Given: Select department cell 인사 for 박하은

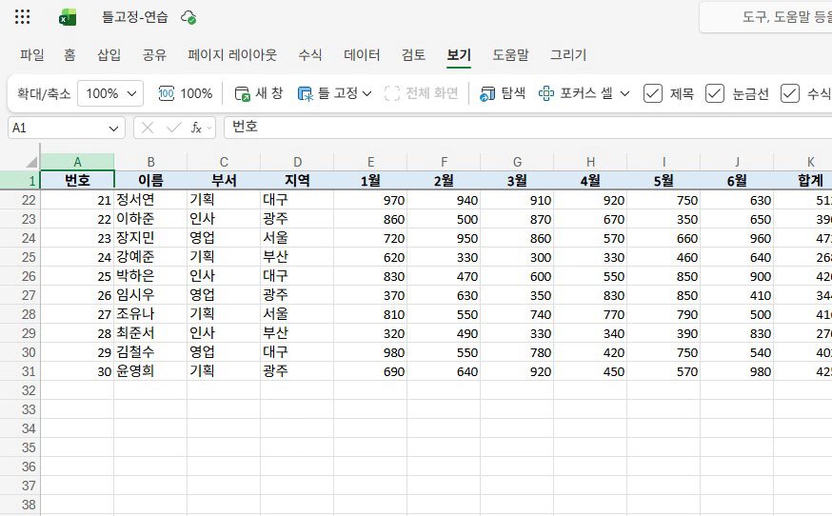Looking at the screenshot, I should coord(224,277).
